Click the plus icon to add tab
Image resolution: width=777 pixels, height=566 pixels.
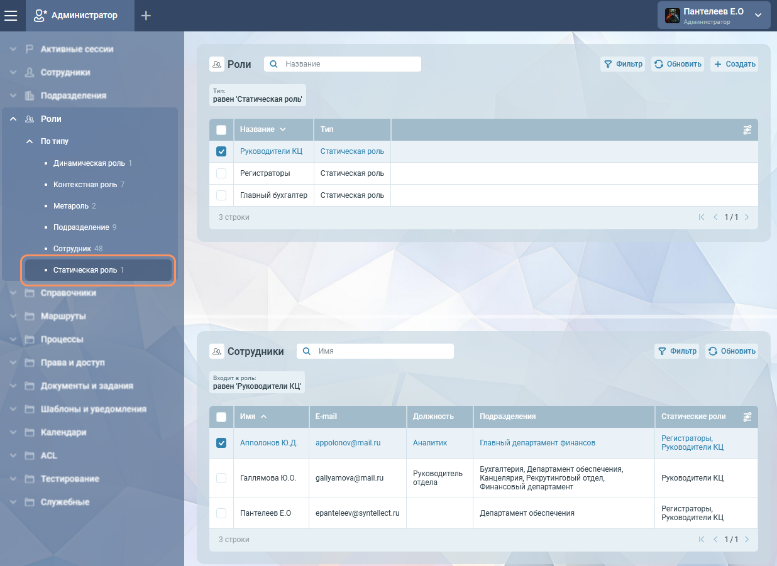[146, 16]
